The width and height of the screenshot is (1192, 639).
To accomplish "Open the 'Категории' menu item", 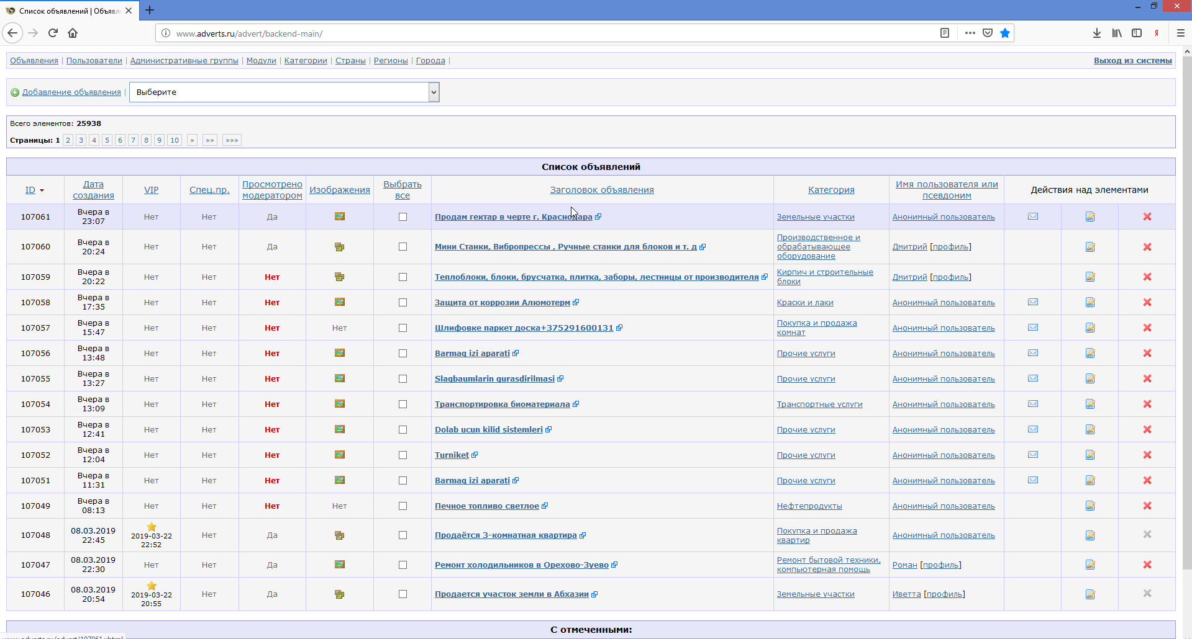I will (305, 61).
